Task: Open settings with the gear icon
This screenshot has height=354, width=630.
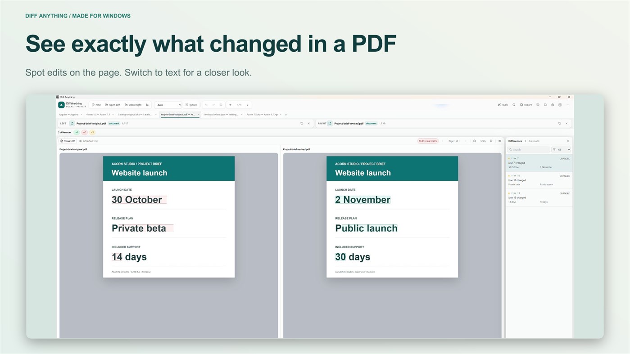Action: tap(553, 105)
